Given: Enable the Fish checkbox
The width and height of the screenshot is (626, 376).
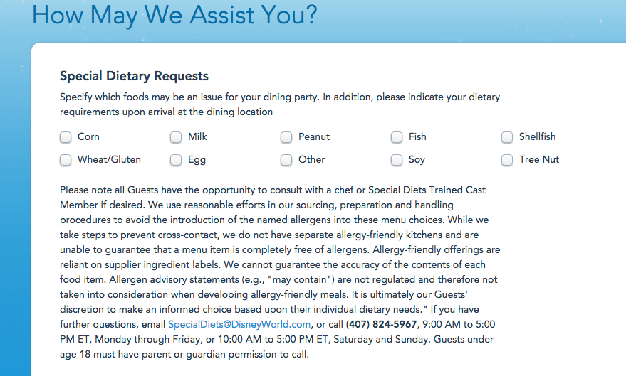Looking at the screenshot, I should point(397,137).
